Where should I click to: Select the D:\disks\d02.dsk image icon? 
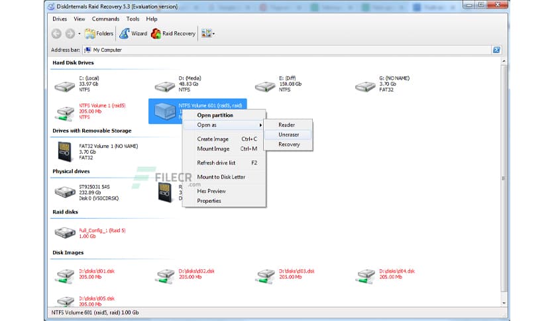click(x=164, y=276)
